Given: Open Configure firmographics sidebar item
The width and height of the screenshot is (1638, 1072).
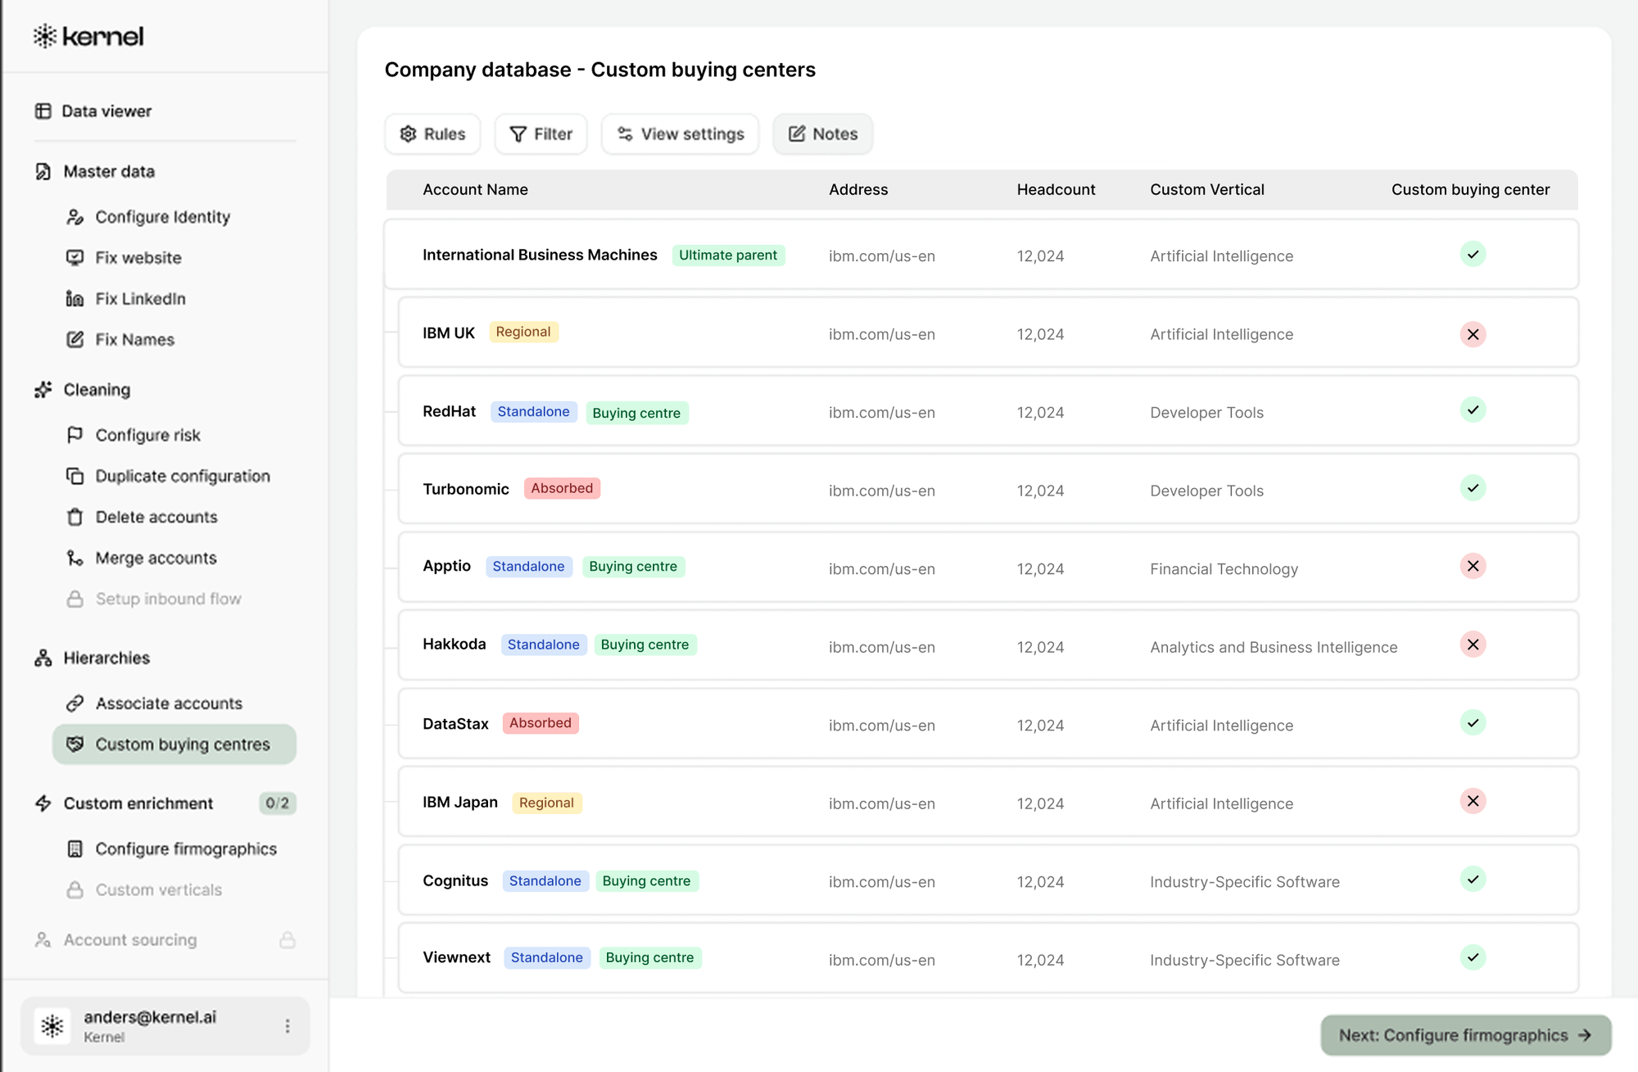Looking at the screenshot, I should pos(185,849).
